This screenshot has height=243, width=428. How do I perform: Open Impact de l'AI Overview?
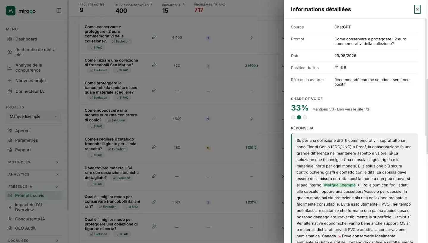34,207
